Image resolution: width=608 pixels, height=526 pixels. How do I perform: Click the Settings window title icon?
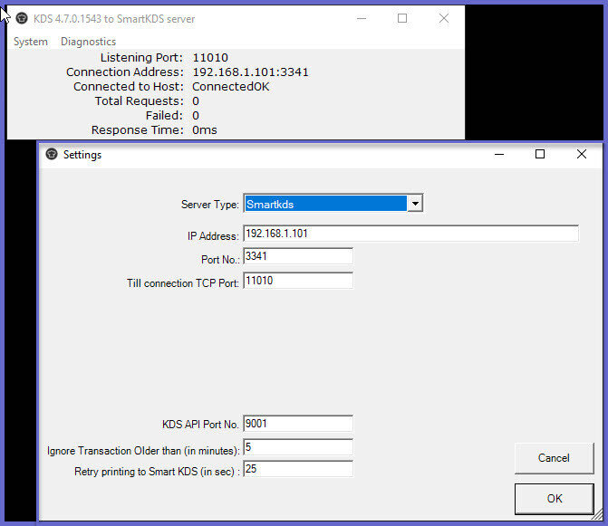(52, 154)
